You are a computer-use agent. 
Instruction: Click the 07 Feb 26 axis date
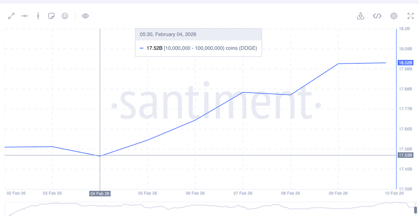click(242, 193)
